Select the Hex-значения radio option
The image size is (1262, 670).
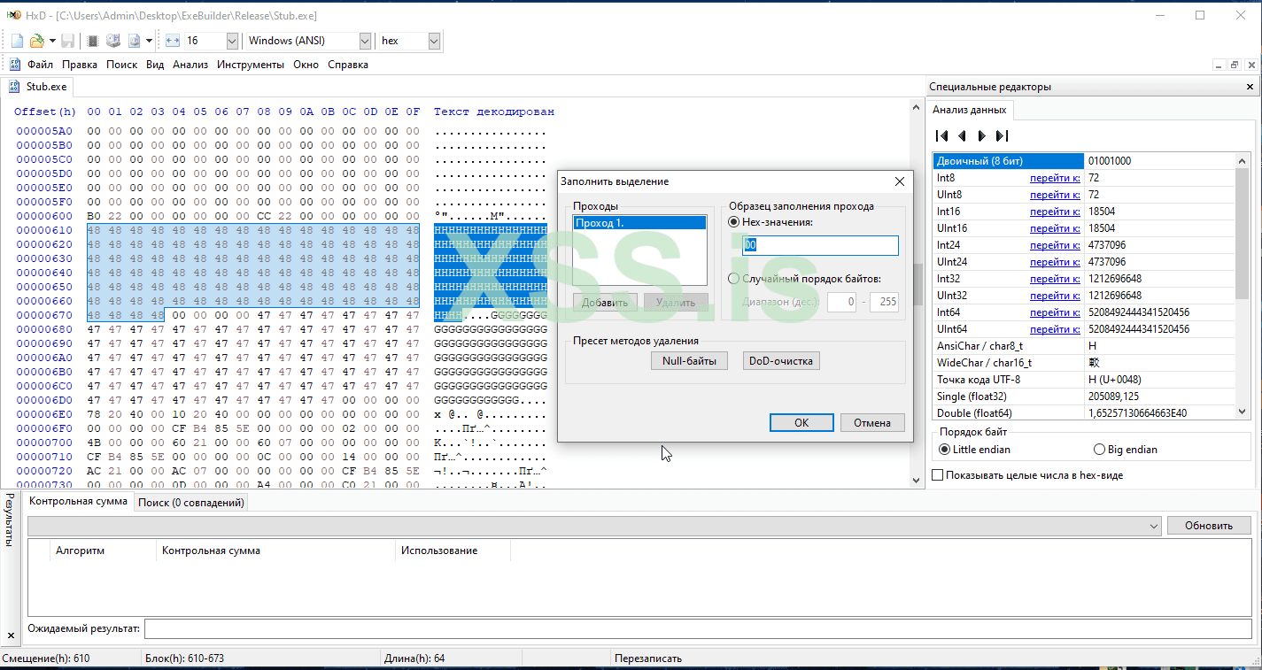coord(733,222)
